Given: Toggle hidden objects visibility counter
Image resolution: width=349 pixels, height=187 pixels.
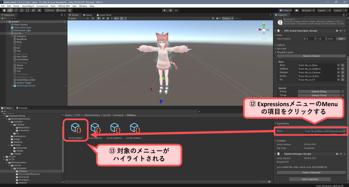Looking at the screenshot, I should click(116, 18).
